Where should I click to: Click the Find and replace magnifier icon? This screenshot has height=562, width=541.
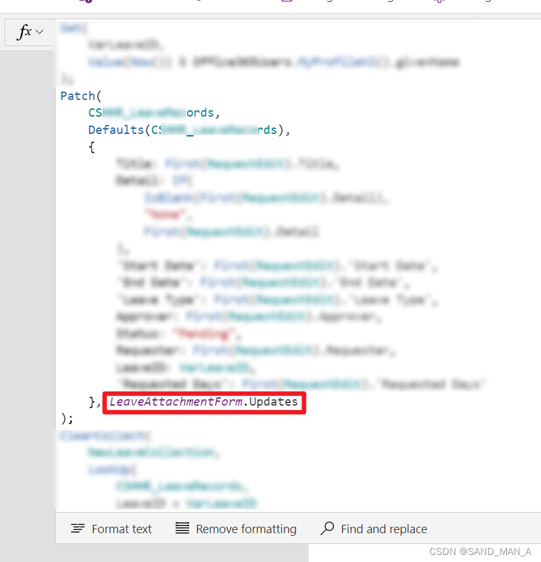(327, 529)
